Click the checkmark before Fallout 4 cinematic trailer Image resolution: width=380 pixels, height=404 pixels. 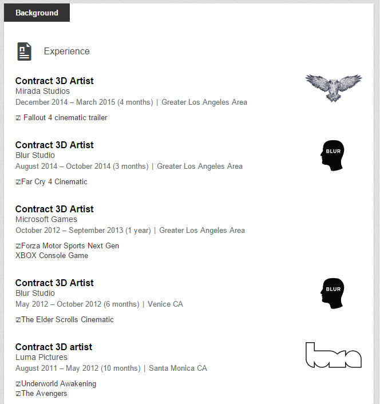click(18, 118)
